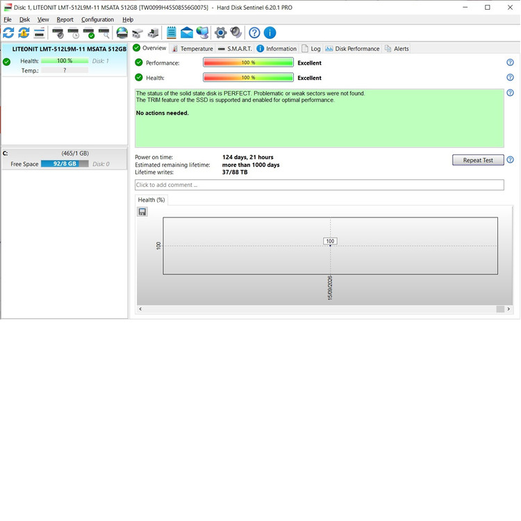Click the 15/09/2026 date label on graph

click(x=330, y=288)
